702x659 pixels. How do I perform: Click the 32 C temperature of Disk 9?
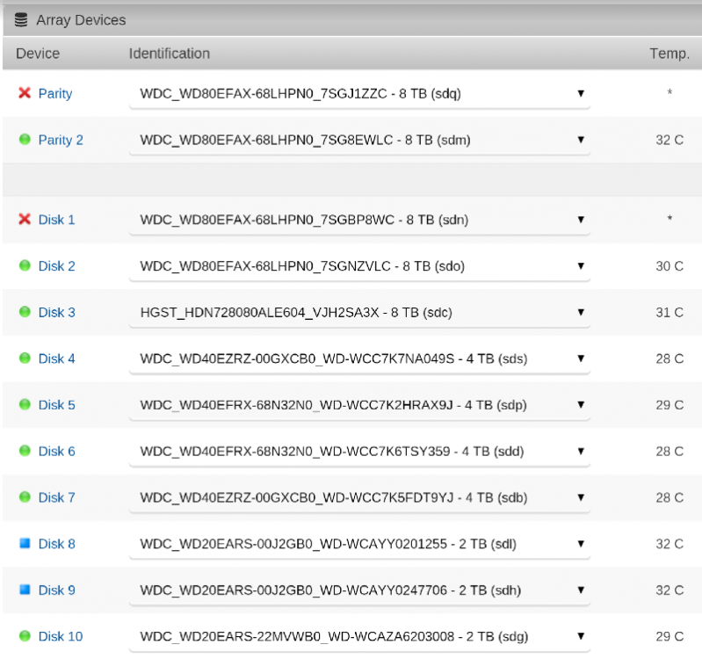[x=669, y=590]
